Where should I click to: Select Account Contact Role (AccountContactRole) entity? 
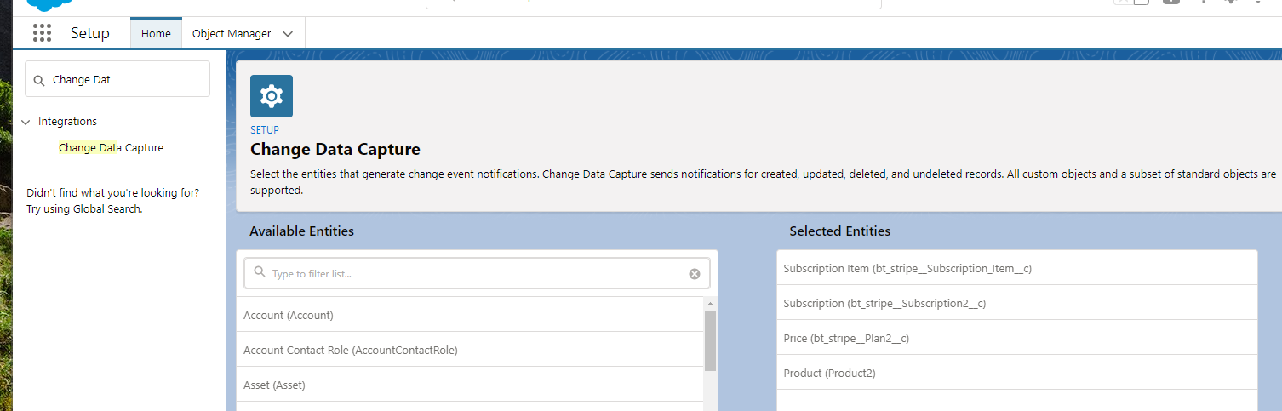(470, 350)
